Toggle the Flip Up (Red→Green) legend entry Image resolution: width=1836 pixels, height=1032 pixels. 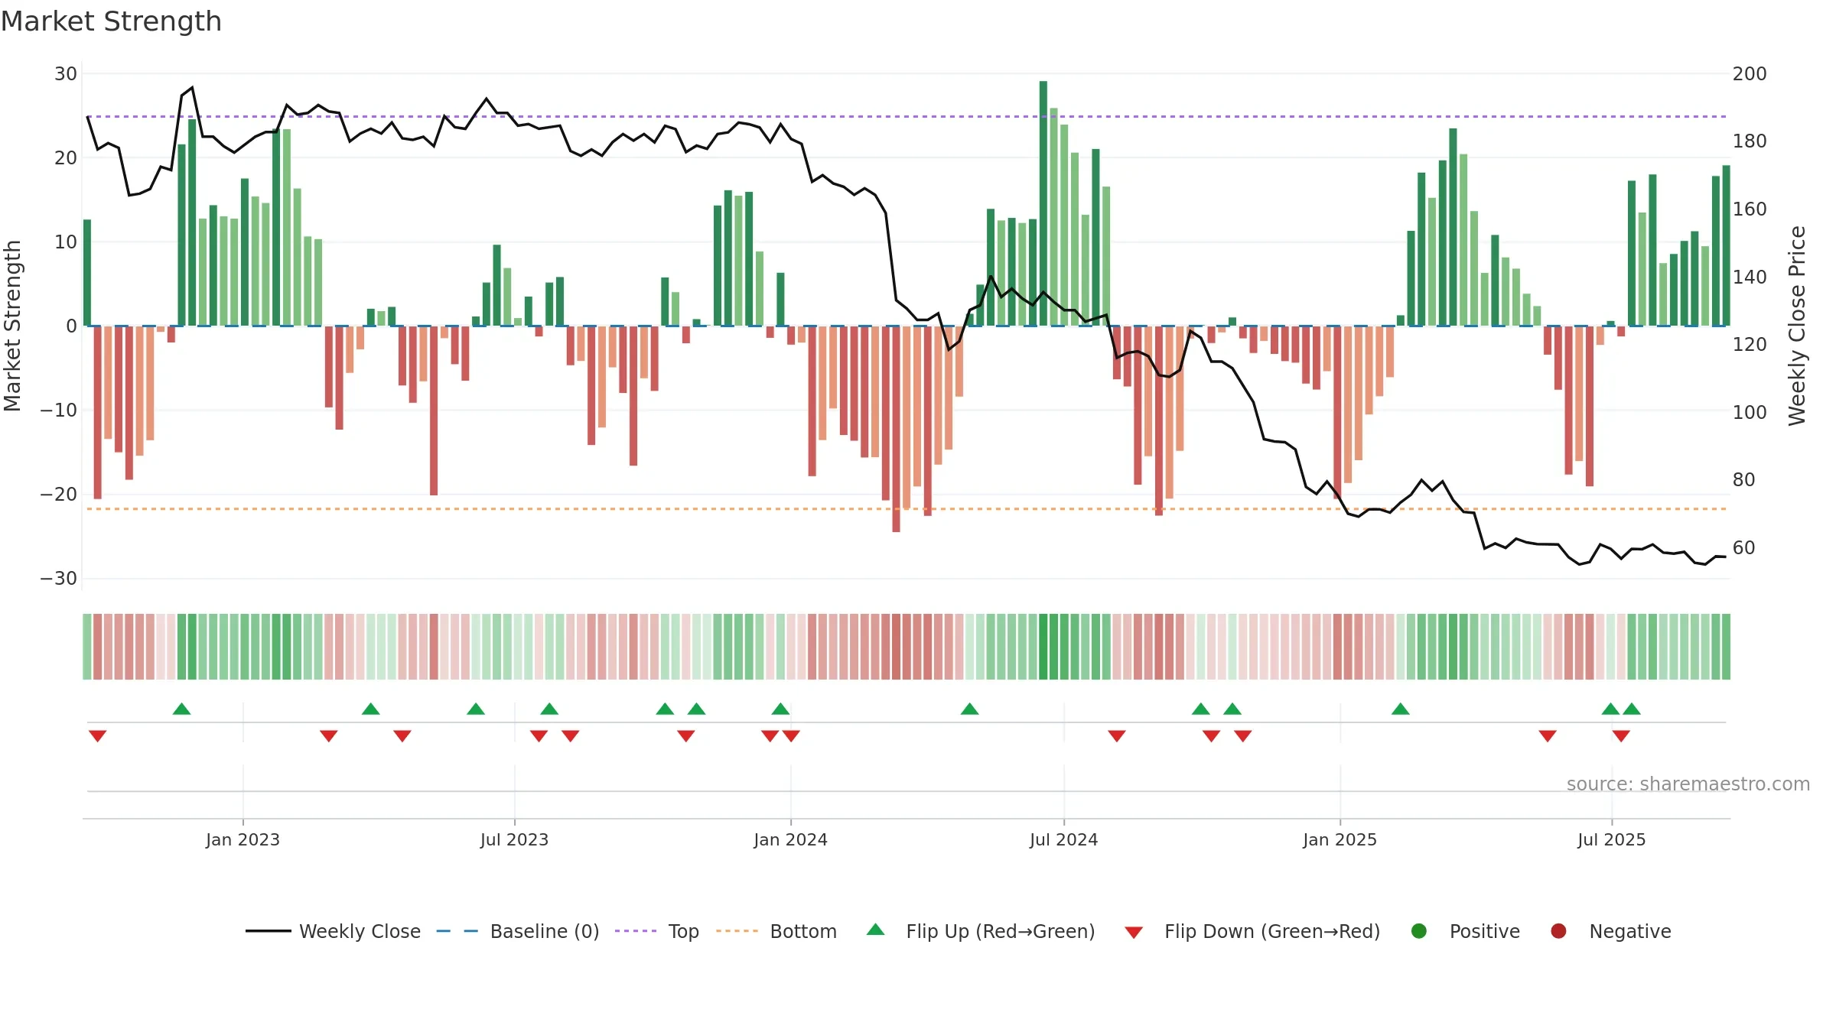[981, 931]
